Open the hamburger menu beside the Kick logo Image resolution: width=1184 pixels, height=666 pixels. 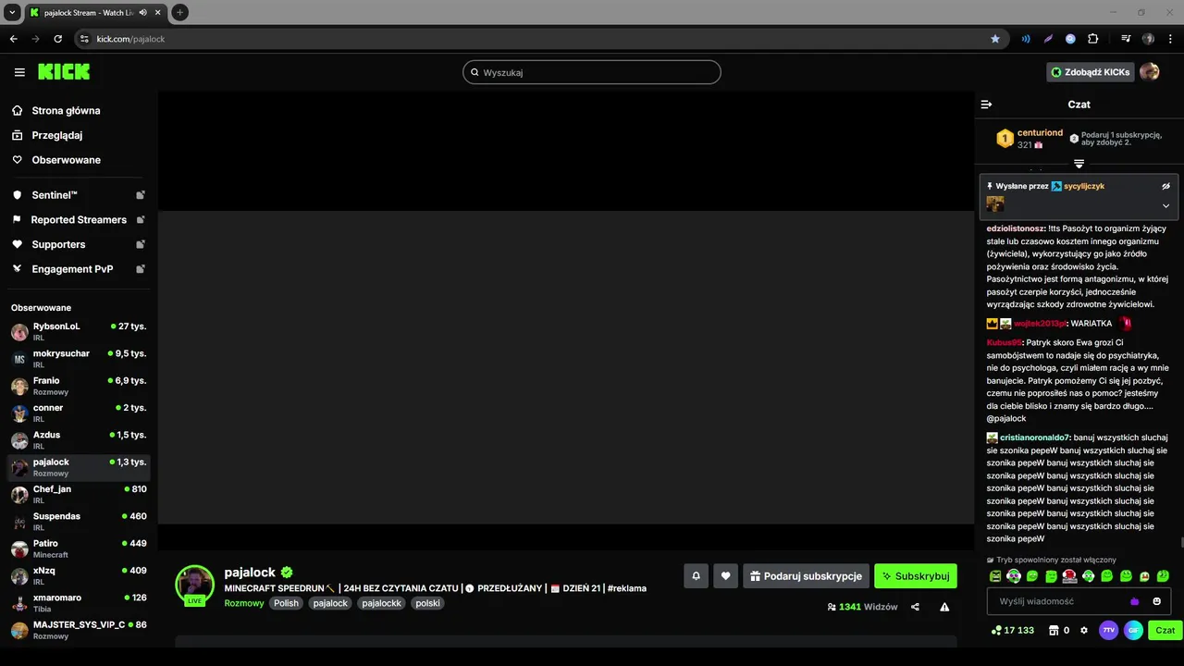pos(19,72)
